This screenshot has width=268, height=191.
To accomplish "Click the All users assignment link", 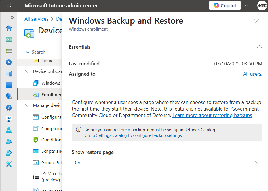I will coord(252,74).
